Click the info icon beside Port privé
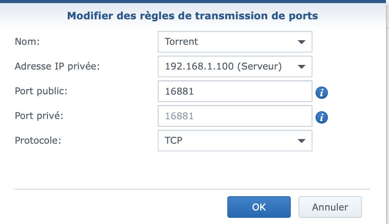This screenshot has height=224, width=389. pyautogui.click(x=322, y=117)
